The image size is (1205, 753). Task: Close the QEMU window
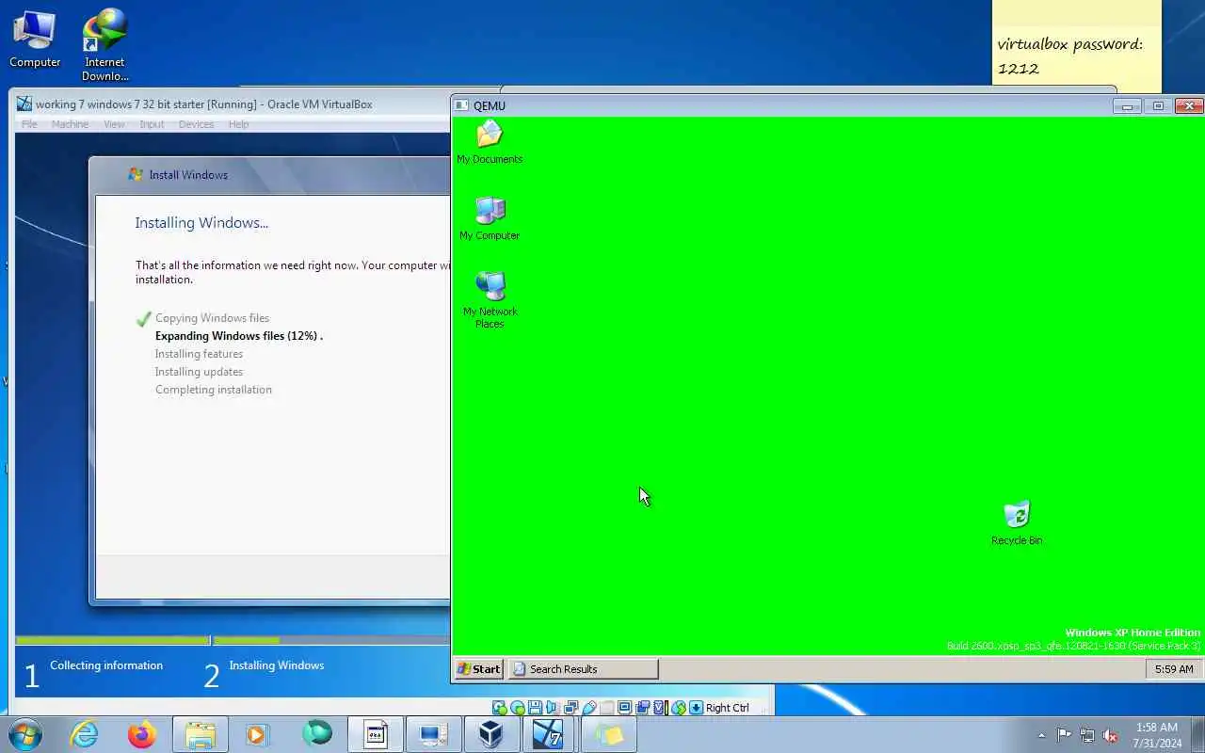(1189, 105)
